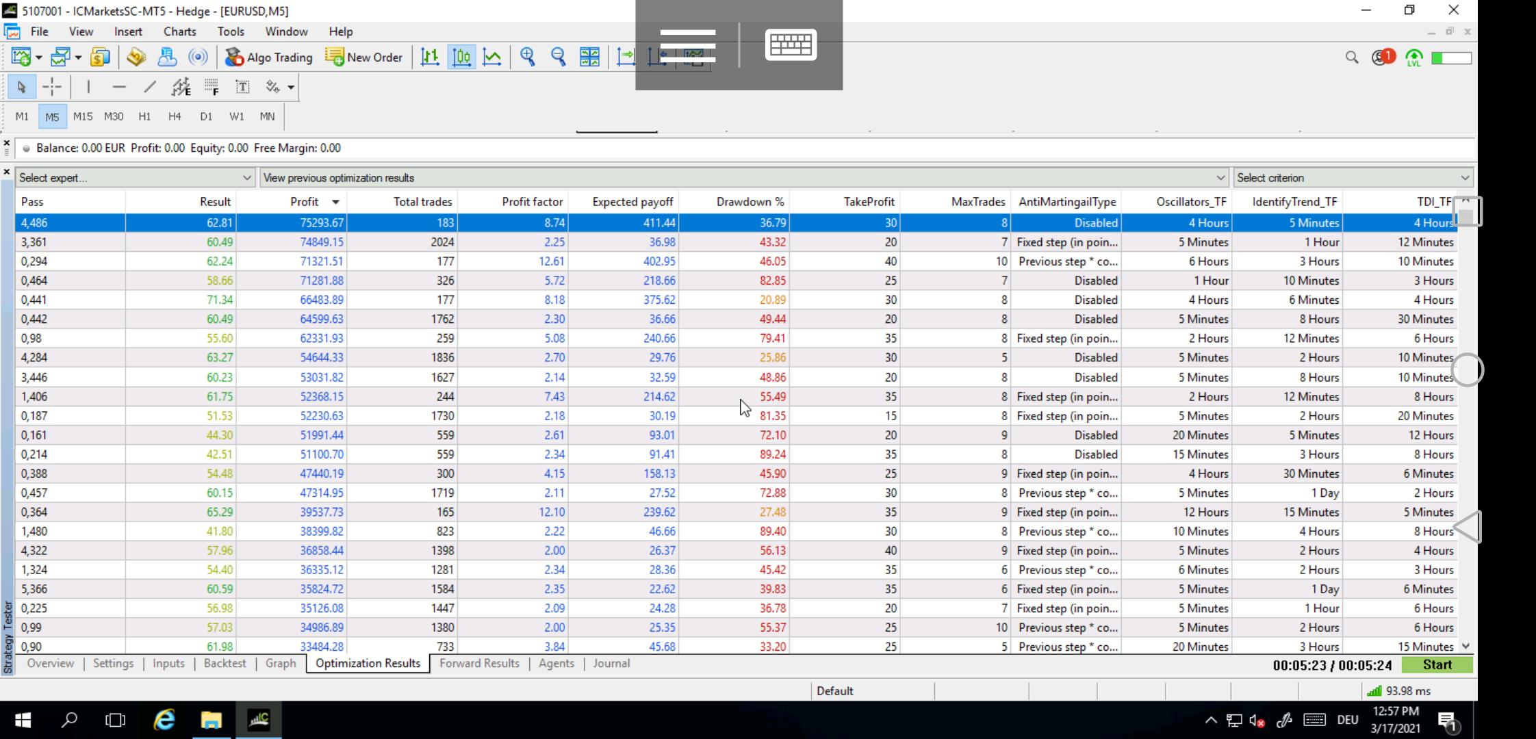This screenshot has width=1536, height=739.
Task: Open the search magnifier in toolbar
Action: 1352,57
